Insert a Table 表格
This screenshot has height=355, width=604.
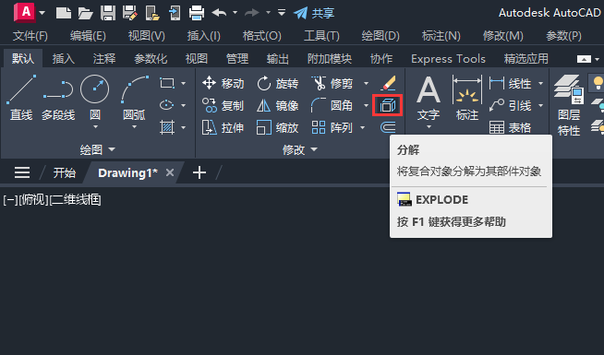coord(511,127)
